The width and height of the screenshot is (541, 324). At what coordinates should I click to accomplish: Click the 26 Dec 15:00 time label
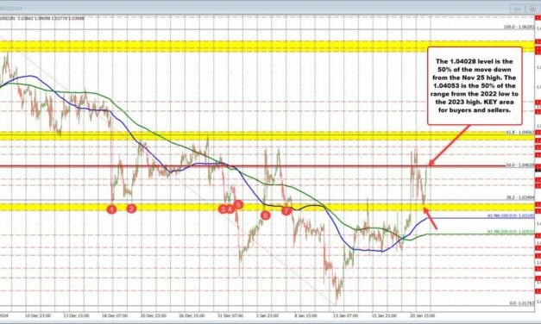pos(192,315)
